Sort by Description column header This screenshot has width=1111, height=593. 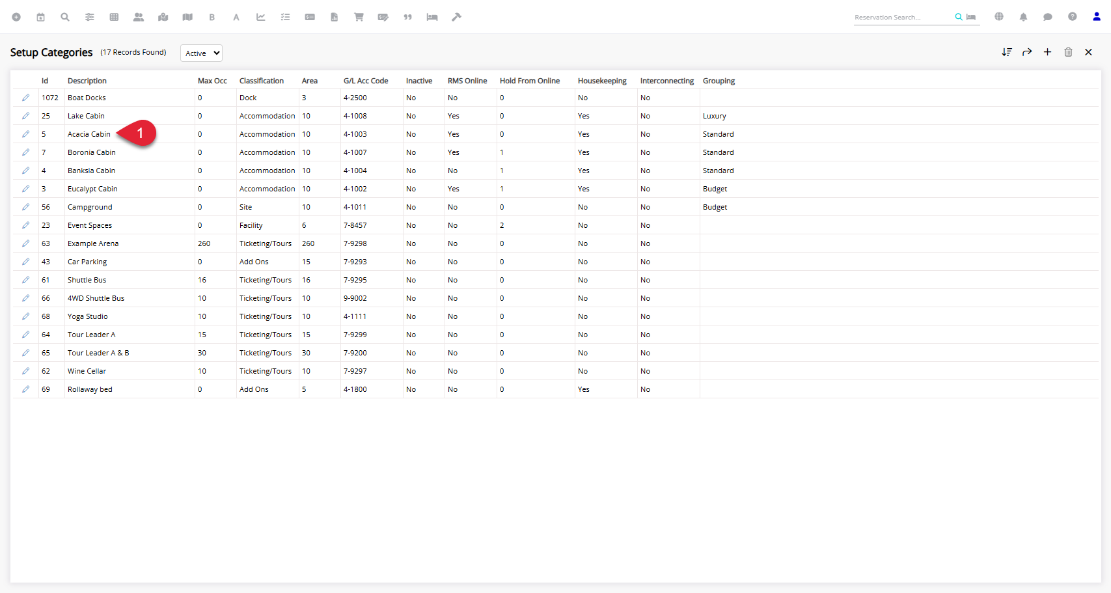click(x=87, y=81)
